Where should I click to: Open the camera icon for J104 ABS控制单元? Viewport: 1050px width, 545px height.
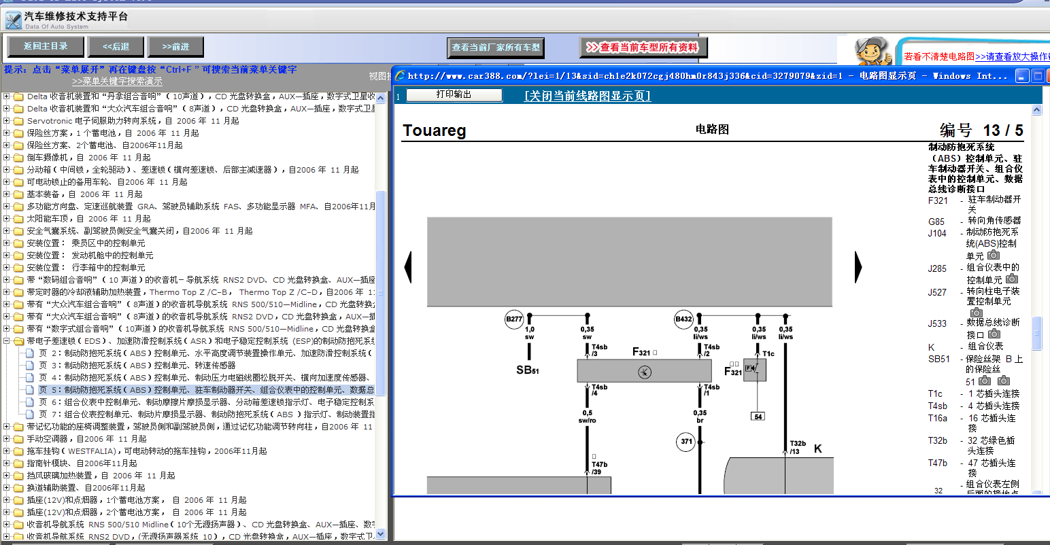994,255
